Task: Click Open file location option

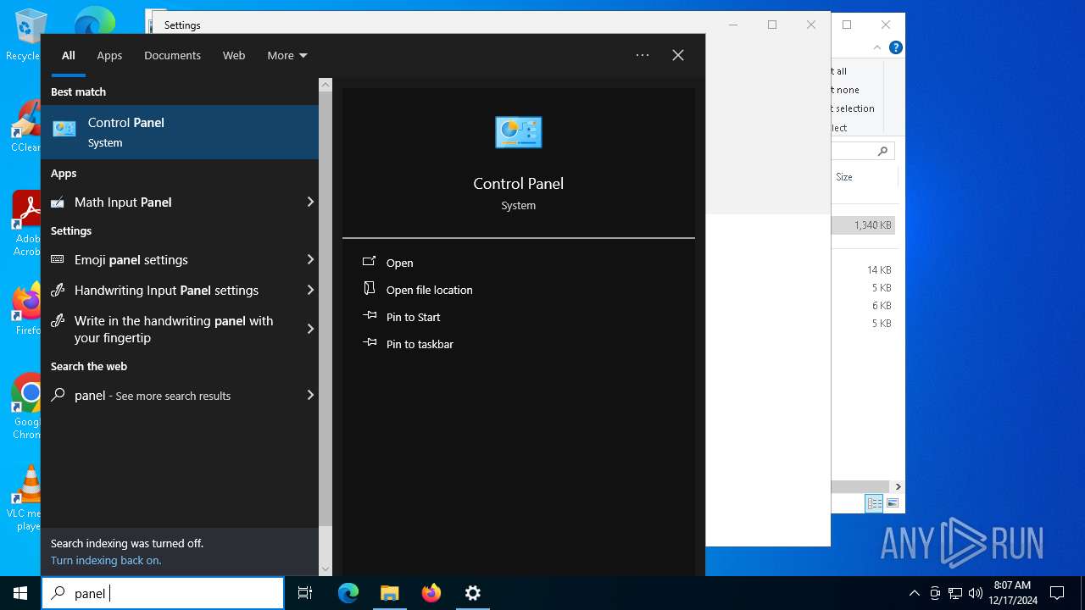Action: (430, 290)
